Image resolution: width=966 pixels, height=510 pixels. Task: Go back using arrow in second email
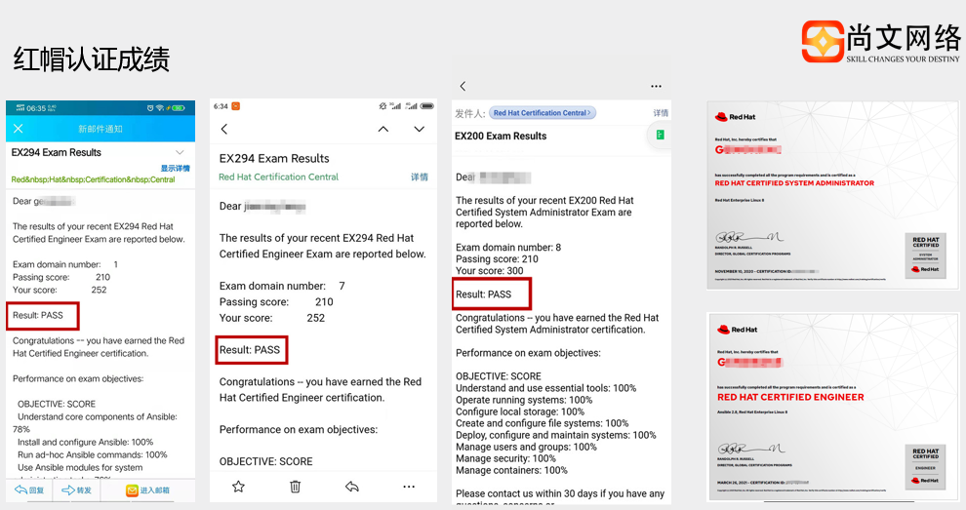pyautogui.click(x=224, y=129)
